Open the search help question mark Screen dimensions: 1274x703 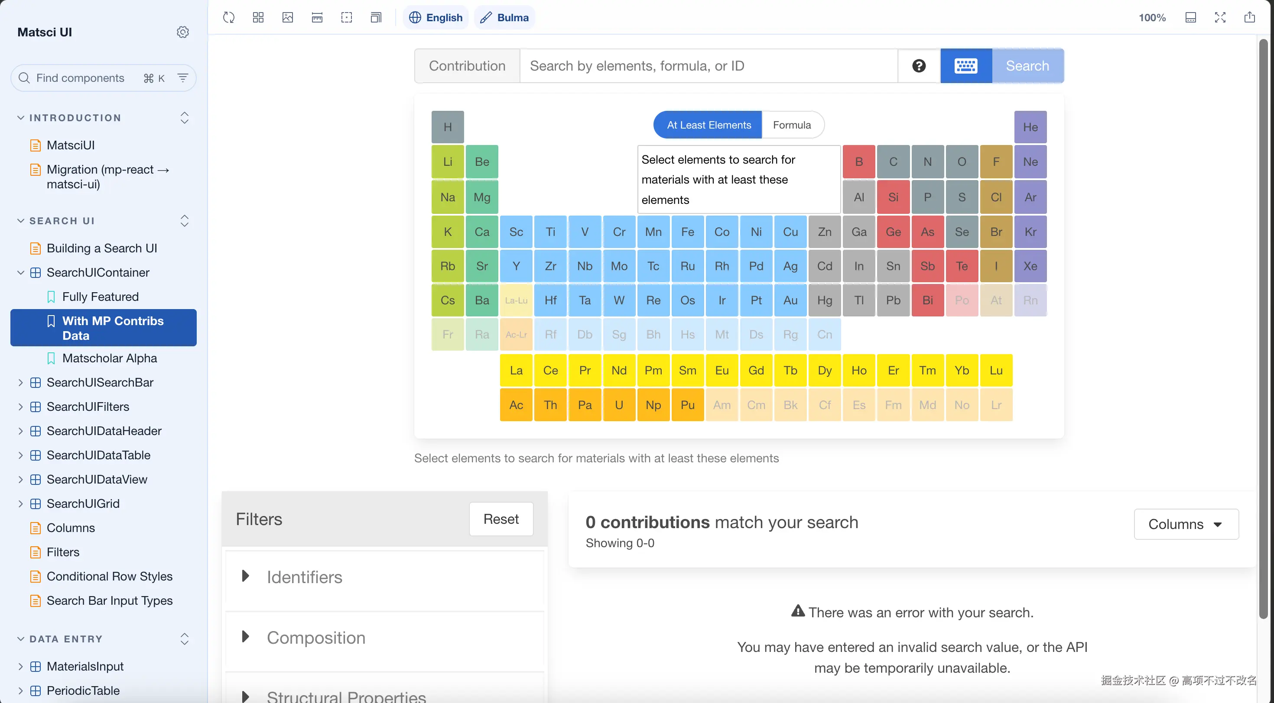(x=918, y=66)
